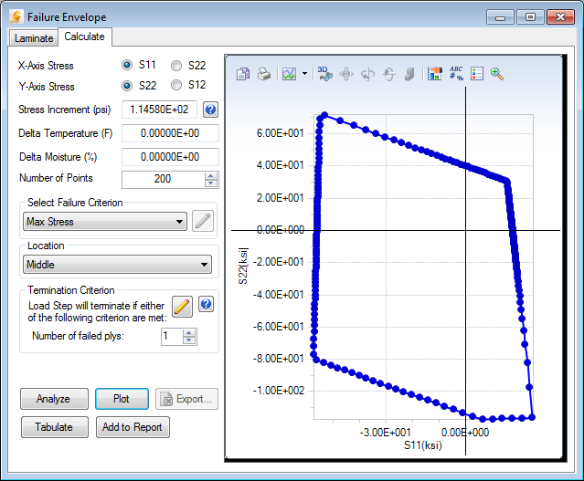The image size is (584, 481).
Task: Minimize the Failure Envelope window
Action: (x=500, y=17)
